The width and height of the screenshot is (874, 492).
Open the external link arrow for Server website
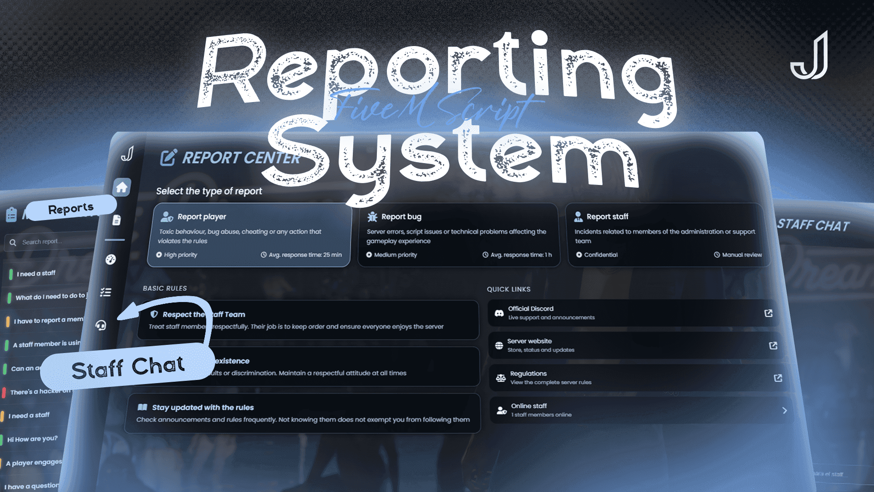point(774,347)
